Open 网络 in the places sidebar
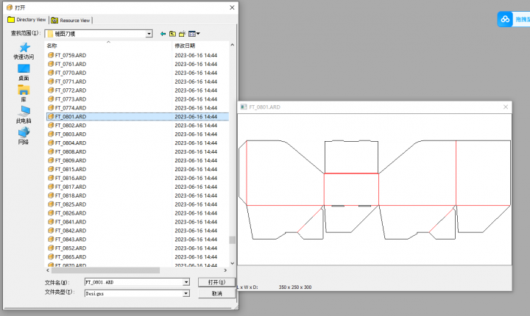530x316 pixels. click(24, 136)
